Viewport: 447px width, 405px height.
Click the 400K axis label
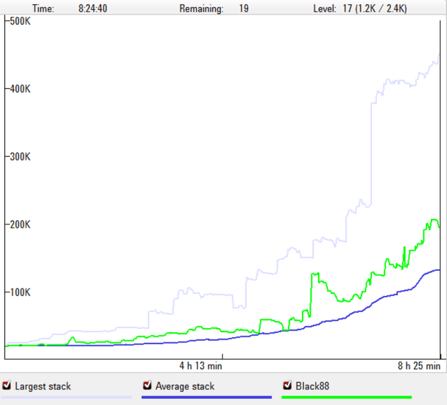click(x=20, y=89)
